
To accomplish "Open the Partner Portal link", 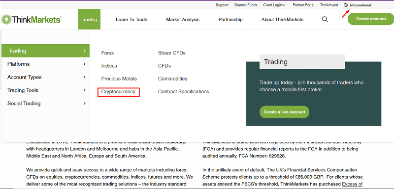I will (303, 5).
